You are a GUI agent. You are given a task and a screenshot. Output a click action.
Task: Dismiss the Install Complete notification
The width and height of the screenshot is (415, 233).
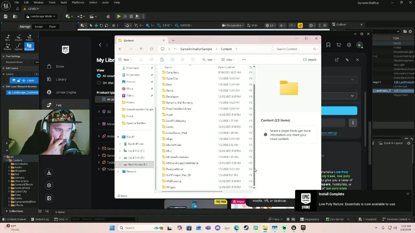[x=408, y=194]
